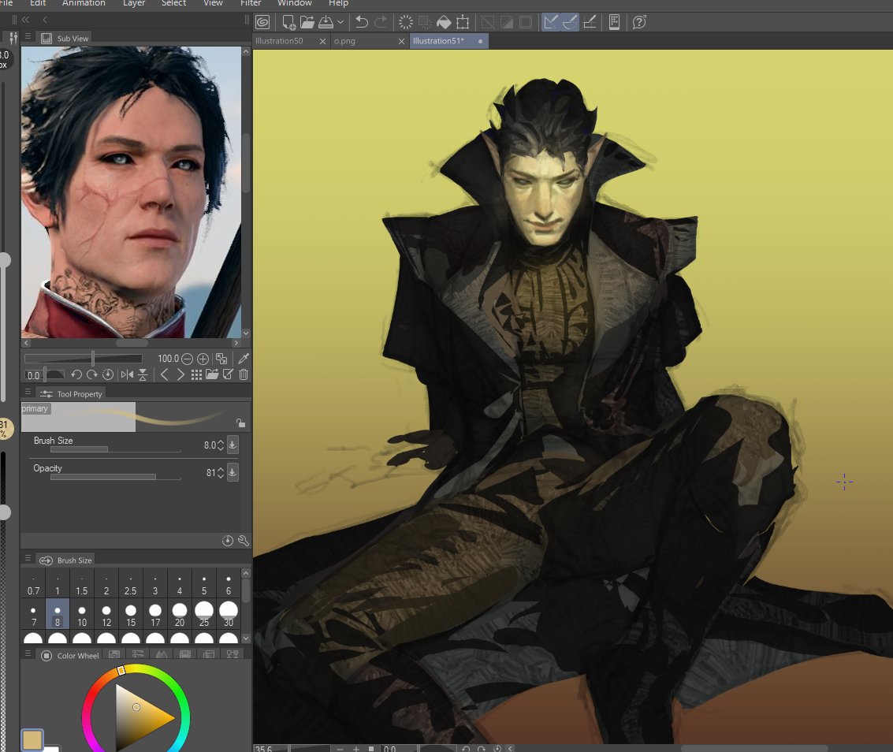Open the Animation menu

pos(84,3)
